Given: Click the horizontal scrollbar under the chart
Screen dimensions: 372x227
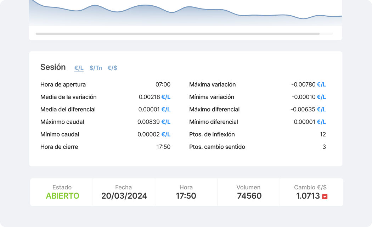Looking at the screenshot, I should click(177, 34).
